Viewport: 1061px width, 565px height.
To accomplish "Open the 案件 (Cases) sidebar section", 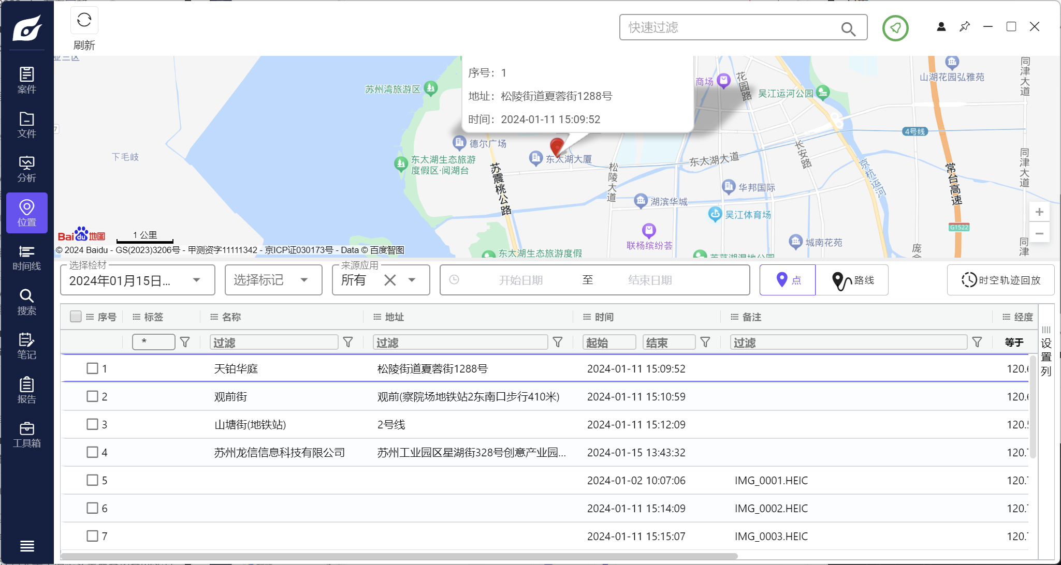I will click(27, 80).
